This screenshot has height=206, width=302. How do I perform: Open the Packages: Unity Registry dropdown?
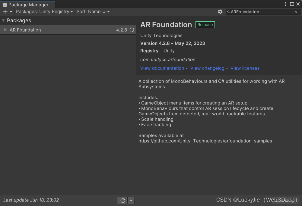click(x=44, y=12)
